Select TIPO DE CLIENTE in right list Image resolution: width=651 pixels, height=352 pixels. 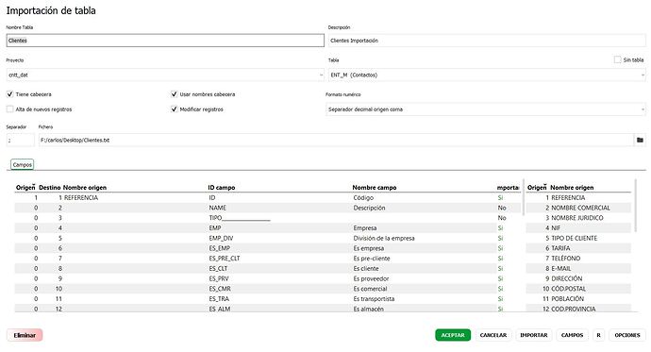pos(578,238)
